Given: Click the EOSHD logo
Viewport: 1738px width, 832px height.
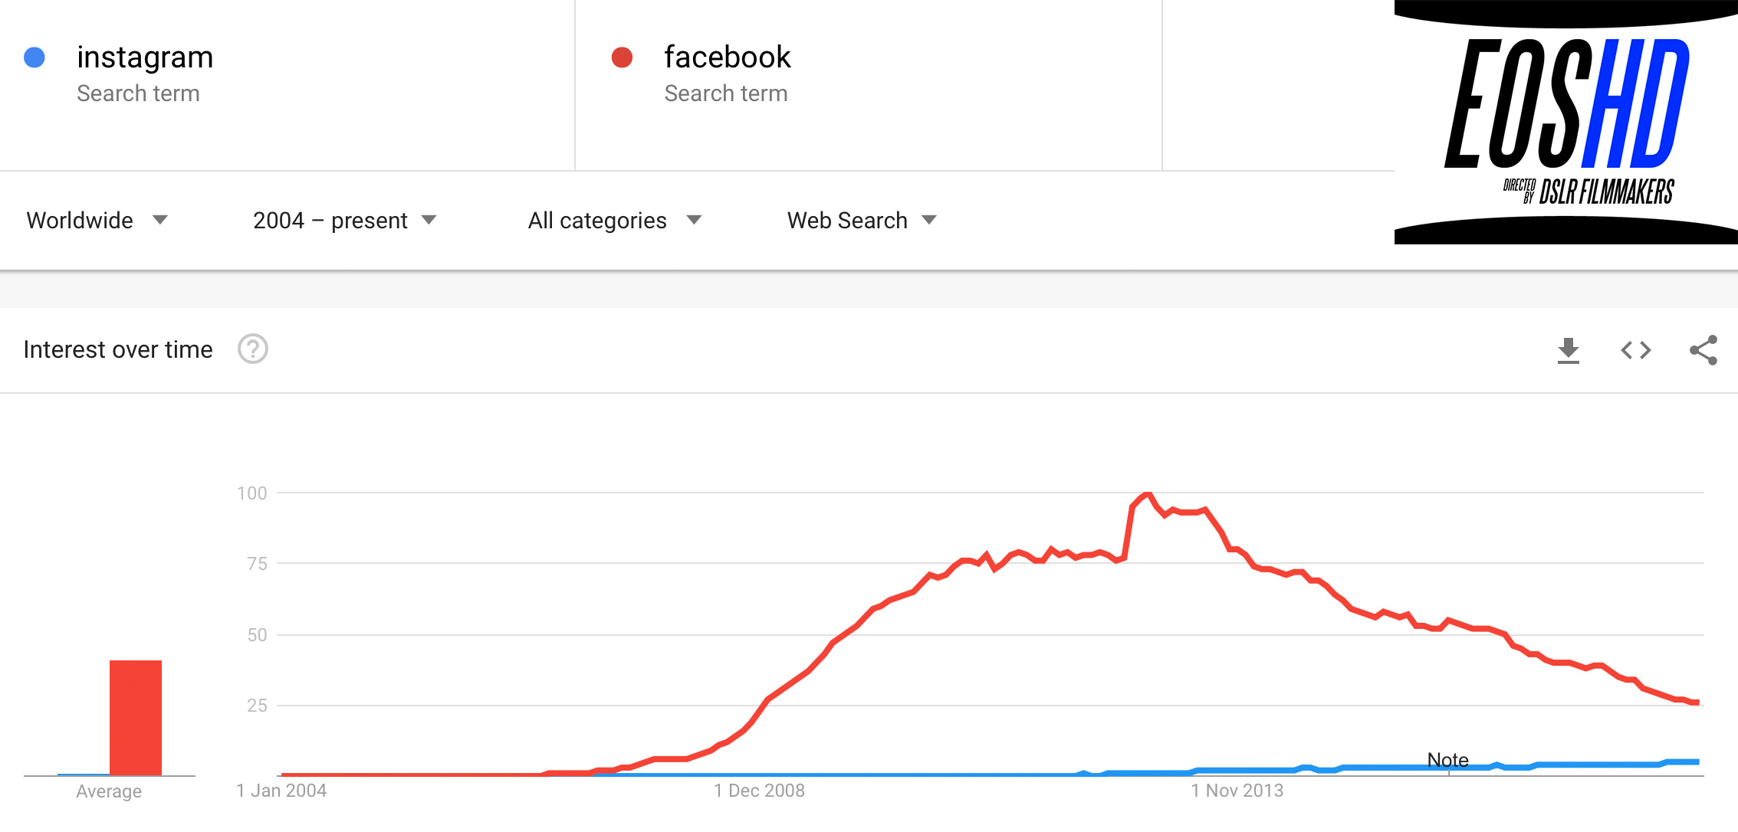Looking at the screenshot, I should [x=1566, y=123].
